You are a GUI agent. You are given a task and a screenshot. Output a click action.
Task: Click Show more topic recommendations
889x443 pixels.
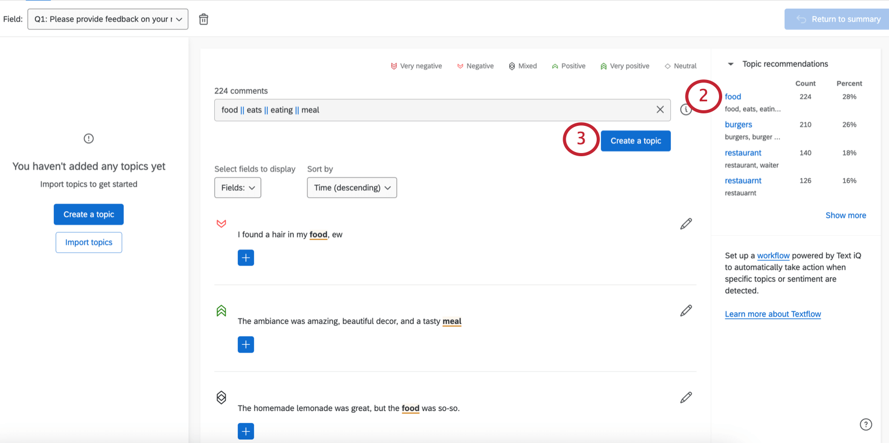tap(845, 215)
